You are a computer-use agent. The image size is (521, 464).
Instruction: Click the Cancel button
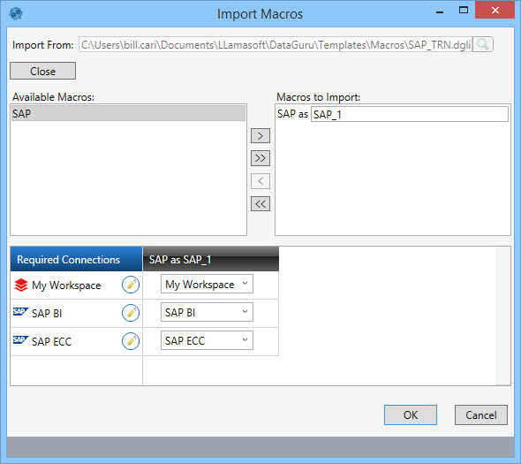(480, 415)
